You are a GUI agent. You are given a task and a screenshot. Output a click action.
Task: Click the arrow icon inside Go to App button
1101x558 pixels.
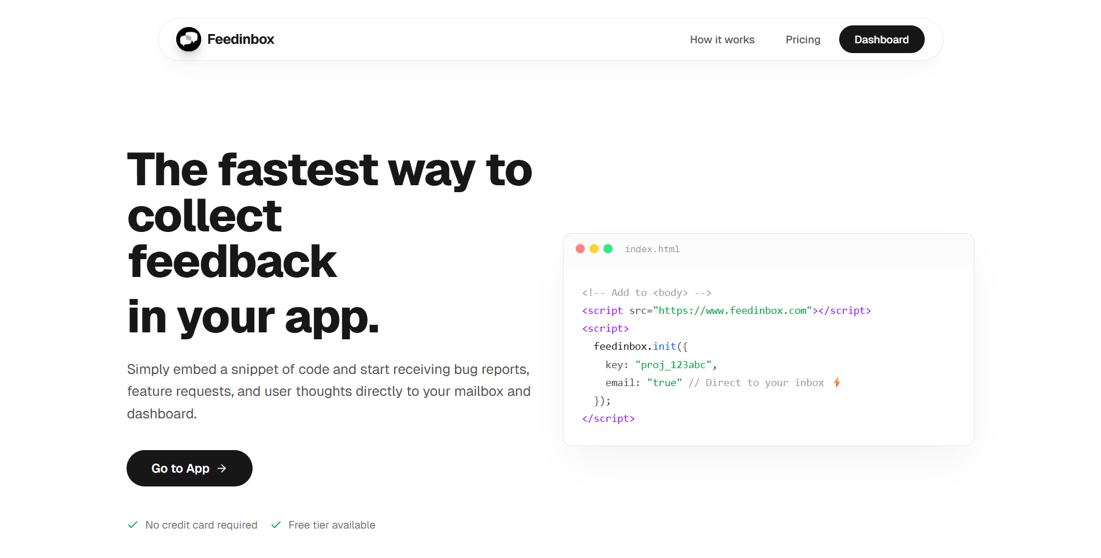(x=221, y=469)
